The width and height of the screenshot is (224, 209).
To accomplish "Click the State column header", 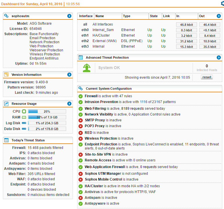I will (x=153, y=16).
